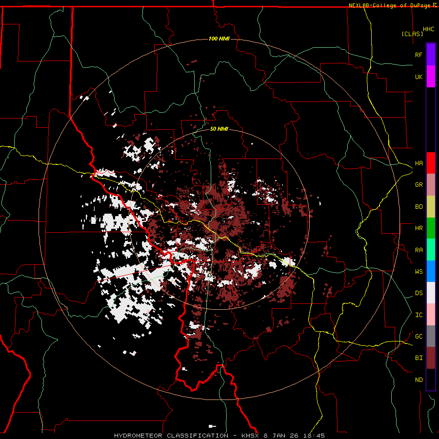
Task: Click the RA legend label
Action: pyautogui.click(x=419, y=250)
